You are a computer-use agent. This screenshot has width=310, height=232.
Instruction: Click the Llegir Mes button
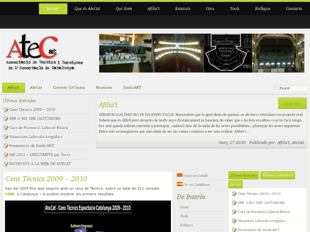(292, 103)
